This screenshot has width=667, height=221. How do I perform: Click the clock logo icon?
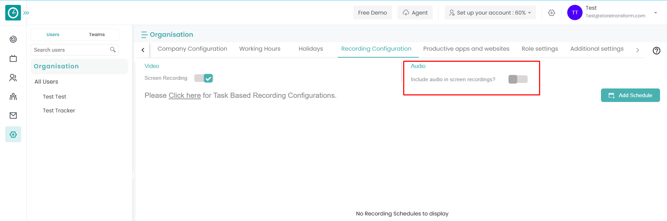[13, 13]
